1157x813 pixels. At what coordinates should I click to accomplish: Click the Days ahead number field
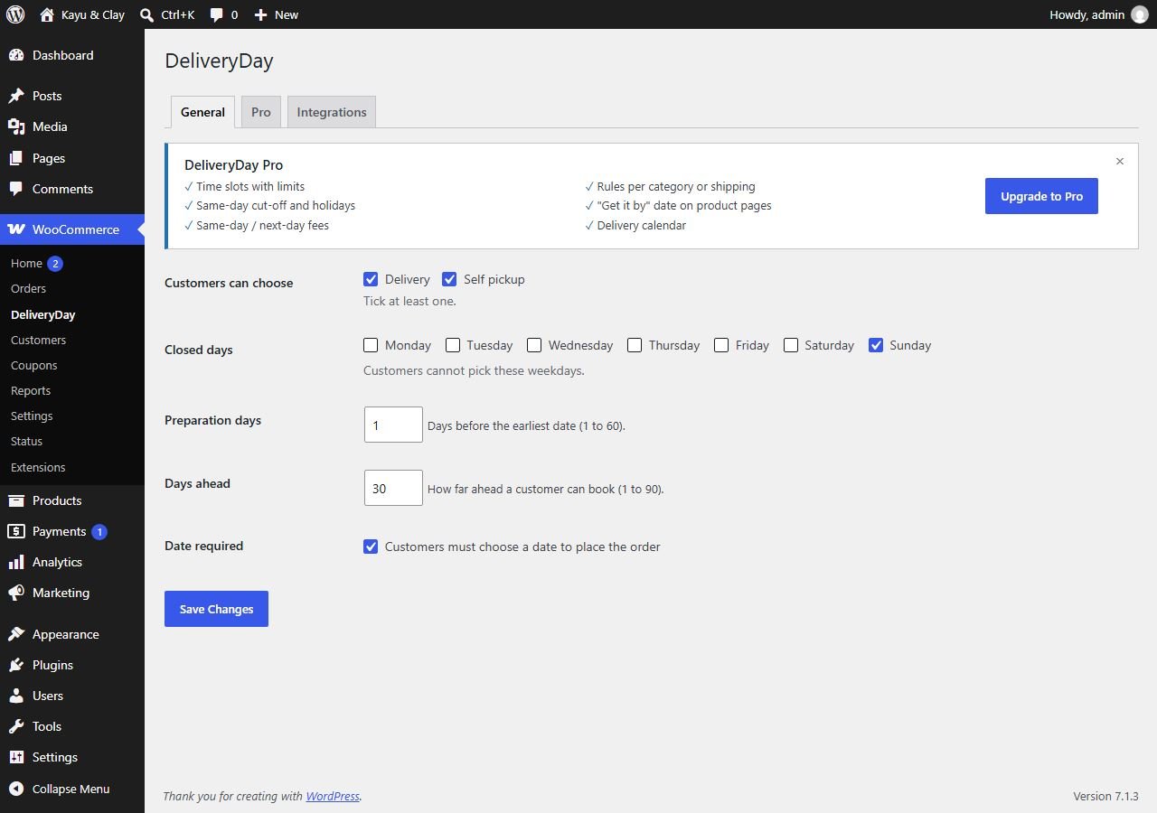click(x=393, y=488)
